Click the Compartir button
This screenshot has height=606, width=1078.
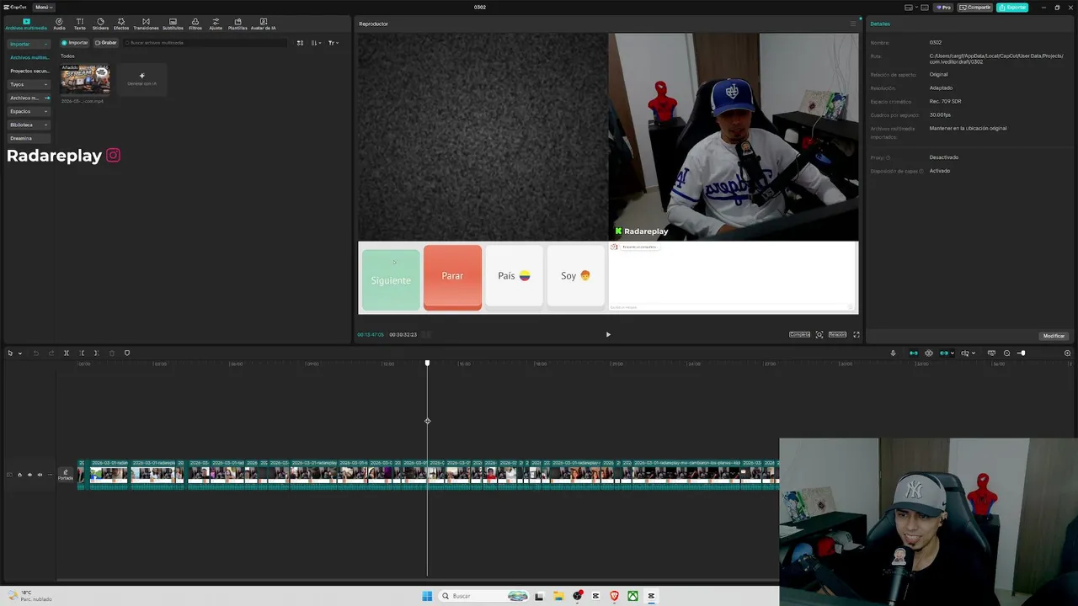pos(975,7)
